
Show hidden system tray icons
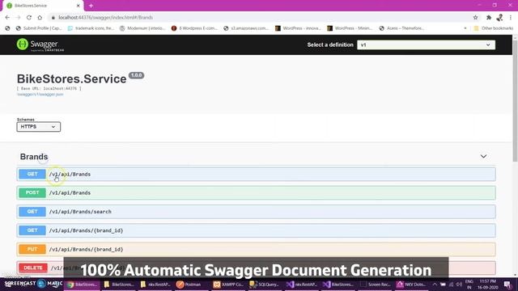point(435,285)
